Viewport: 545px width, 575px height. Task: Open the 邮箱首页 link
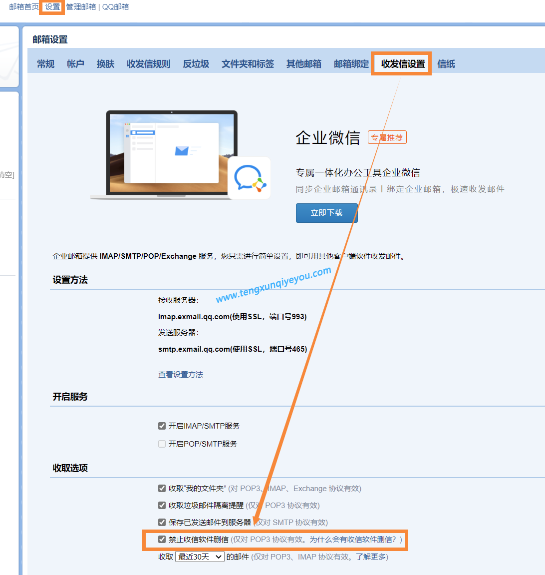24,7
